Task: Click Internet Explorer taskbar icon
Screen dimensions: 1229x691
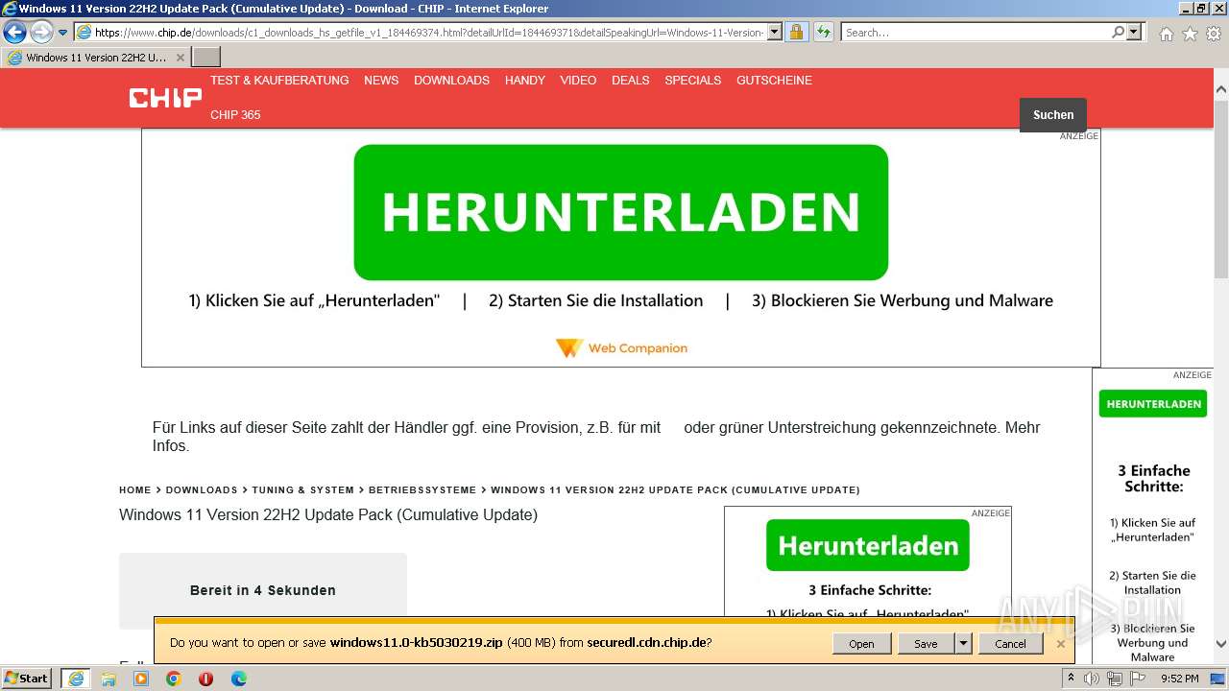Action: click(75, 679)
